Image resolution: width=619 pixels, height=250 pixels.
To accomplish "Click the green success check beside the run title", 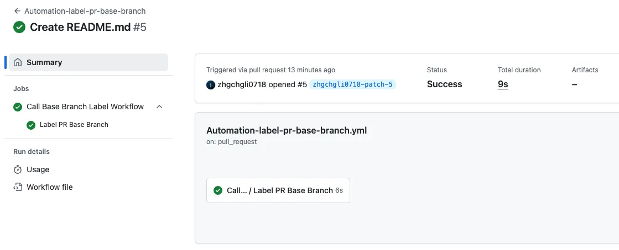I will coord(19,27).
